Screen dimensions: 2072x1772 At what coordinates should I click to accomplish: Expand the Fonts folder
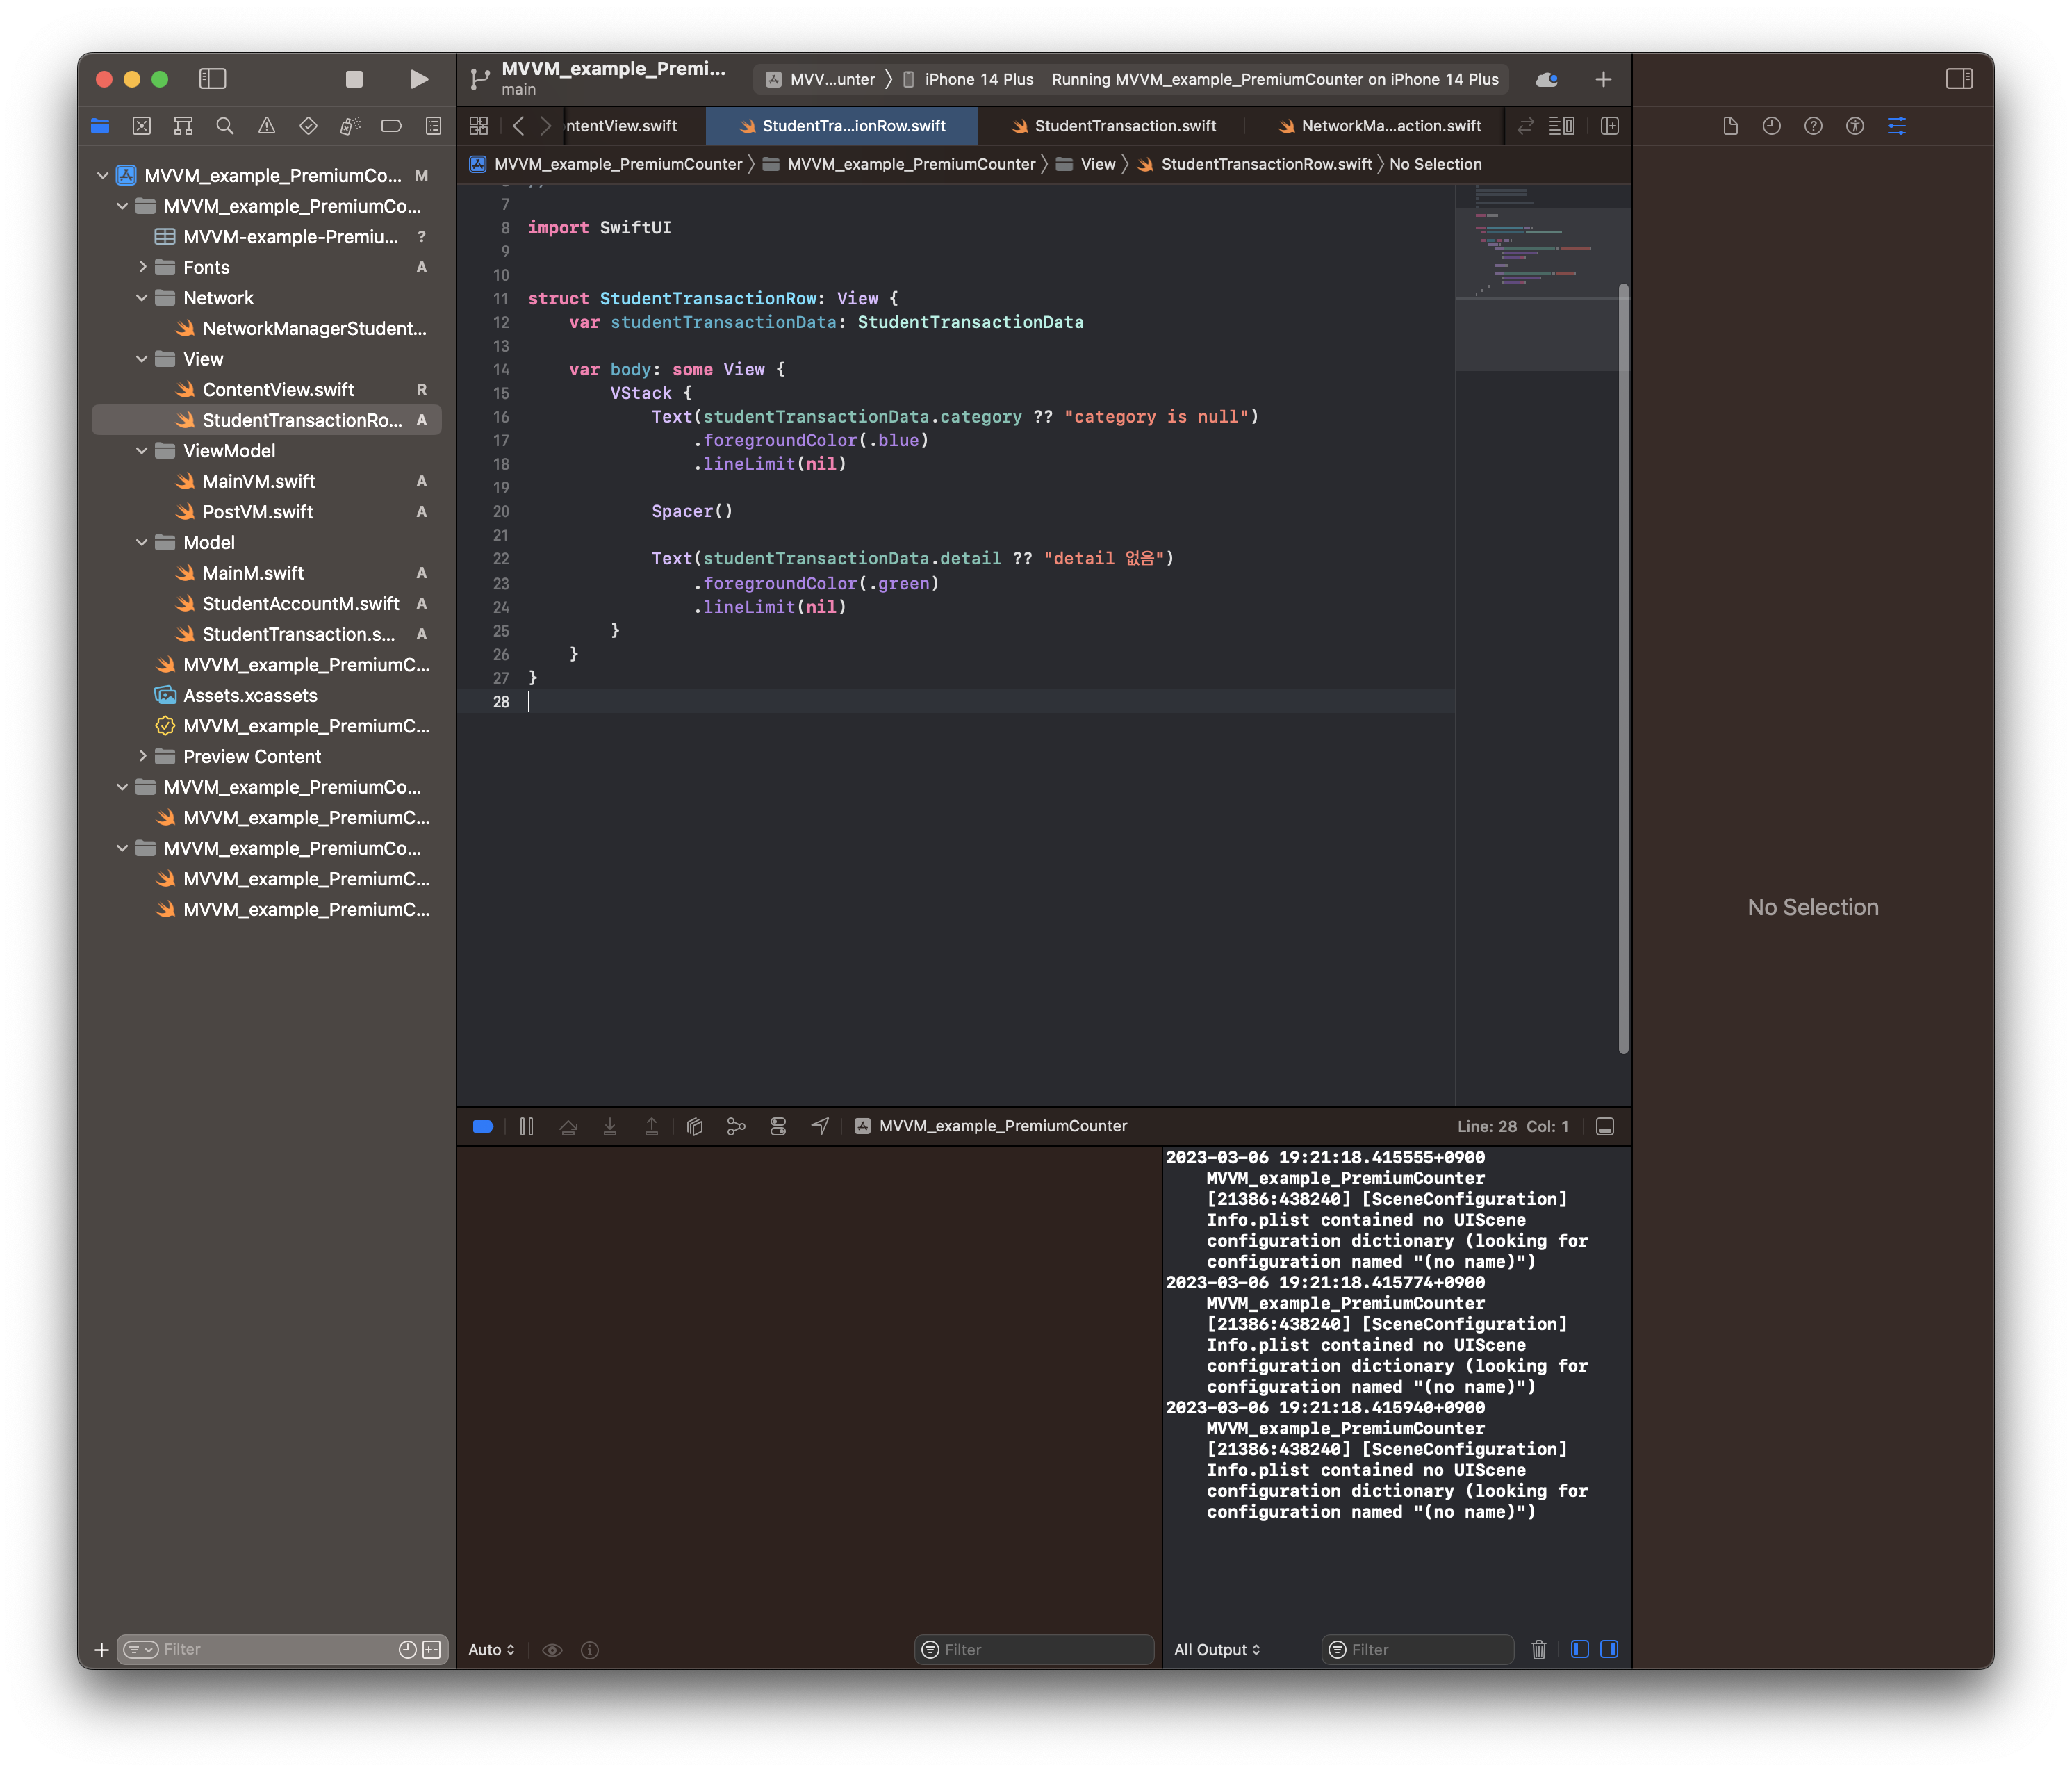142,267
